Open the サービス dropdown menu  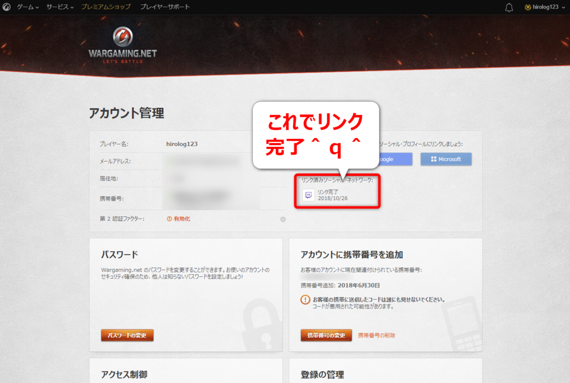[60, 7]
